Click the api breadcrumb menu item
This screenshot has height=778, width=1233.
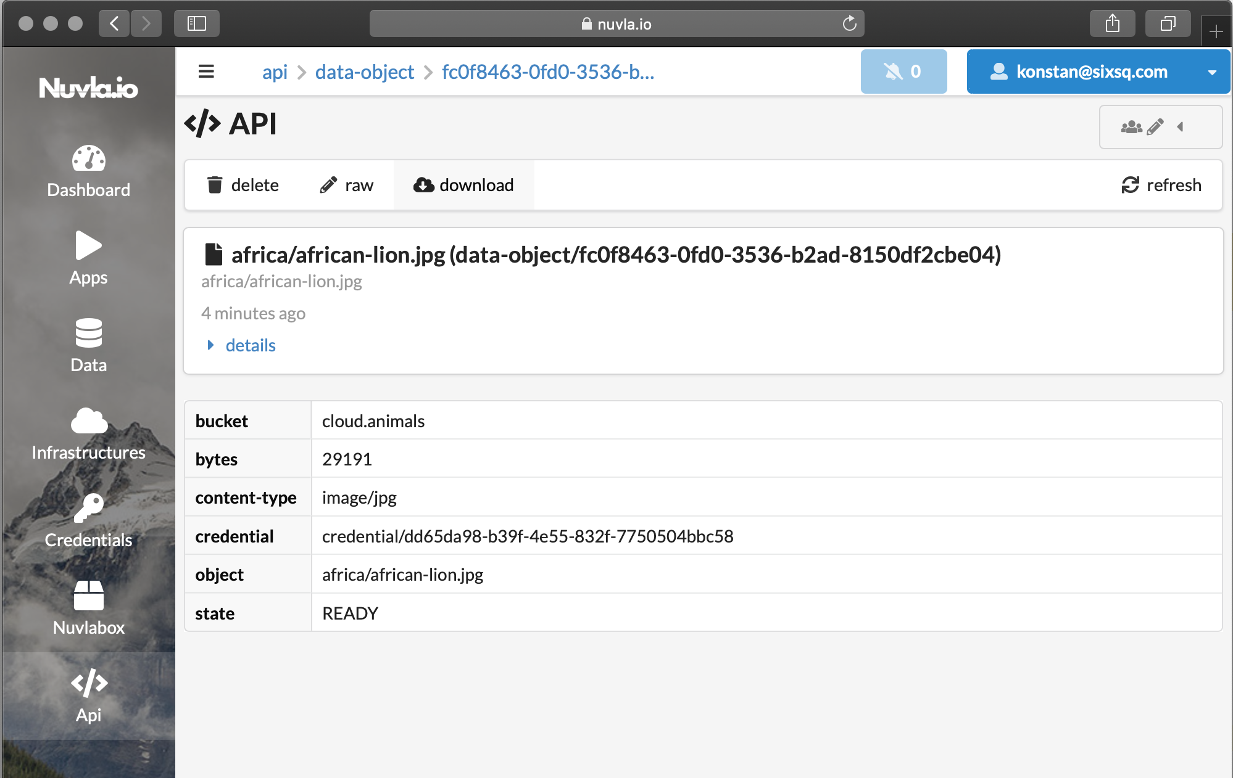275,72
